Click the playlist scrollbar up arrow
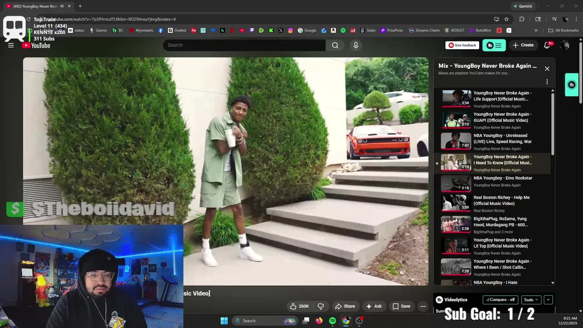Screen dimensions: 583x328 tap(553, 92)
